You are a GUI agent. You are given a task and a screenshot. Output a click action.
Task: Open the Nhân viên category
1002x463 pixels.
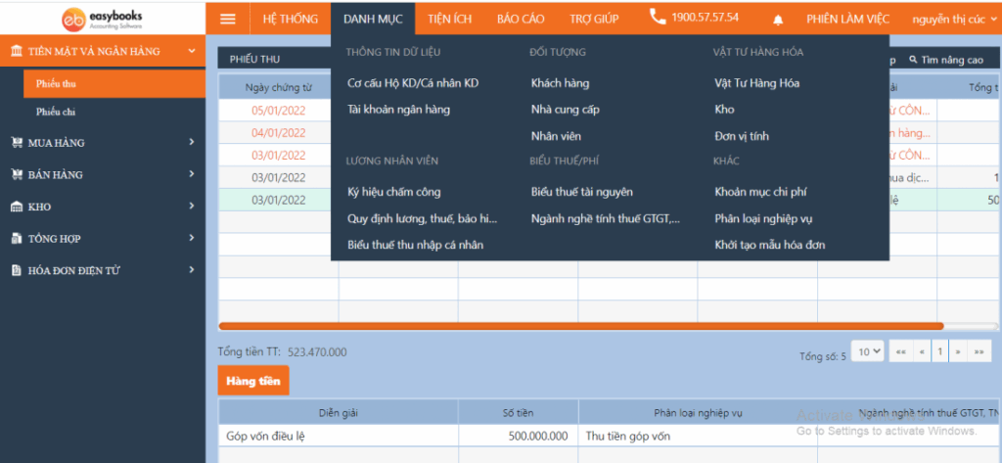click(x=556, y=136)
